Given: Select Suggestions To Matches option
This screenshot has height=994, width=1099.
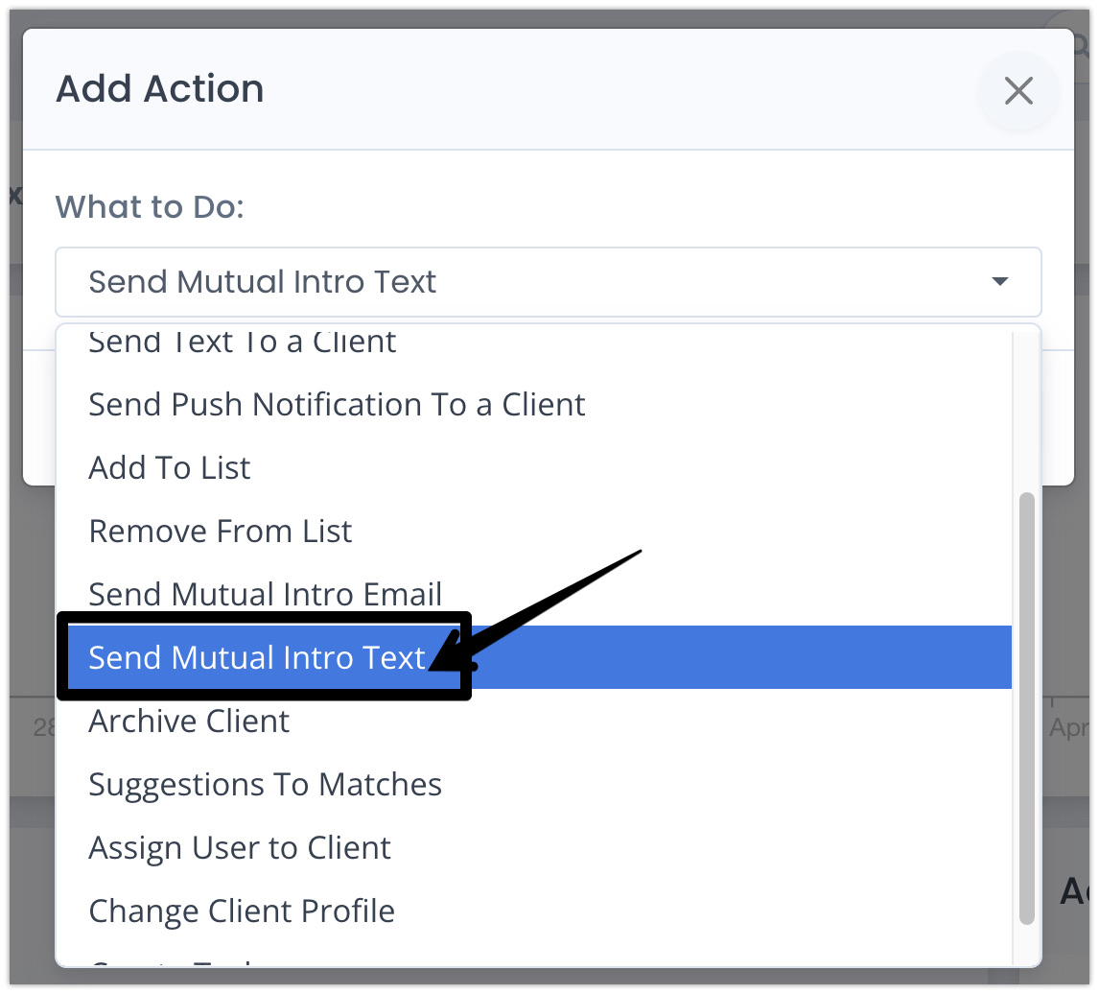Looking at the screenshot, I should (265, 785).
